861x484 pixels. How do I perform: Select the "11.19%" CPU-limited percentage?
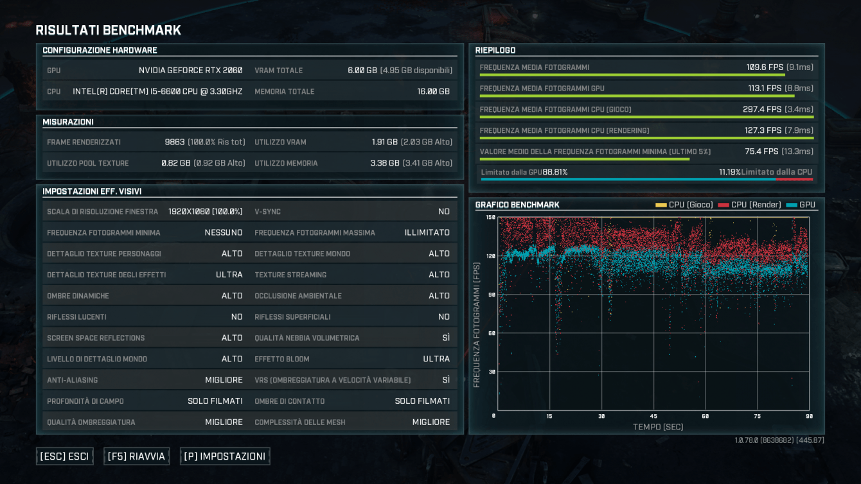click(x=730, y=173)
